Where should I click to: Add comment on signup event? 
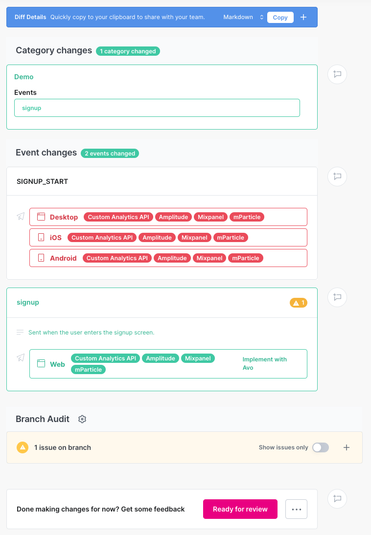click(337, 297)
